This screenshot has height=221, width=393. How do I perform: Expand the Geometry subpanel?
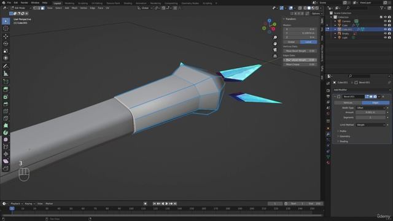tap(344, 136)
